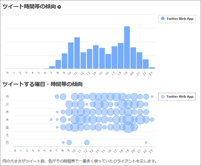Click axis label 19 under the bar chart

pyautogui.click(x=126, y=73)
